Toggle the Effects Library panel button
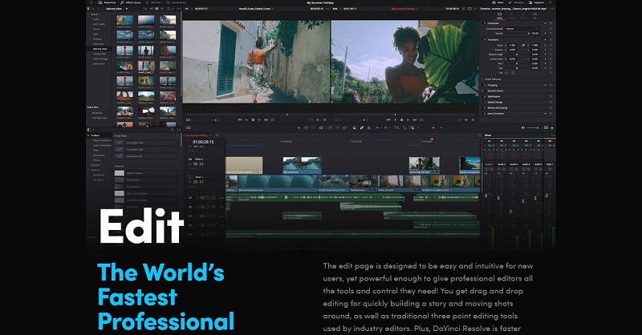The width and height of the screenshot is (642, 335). click(130, 2)
